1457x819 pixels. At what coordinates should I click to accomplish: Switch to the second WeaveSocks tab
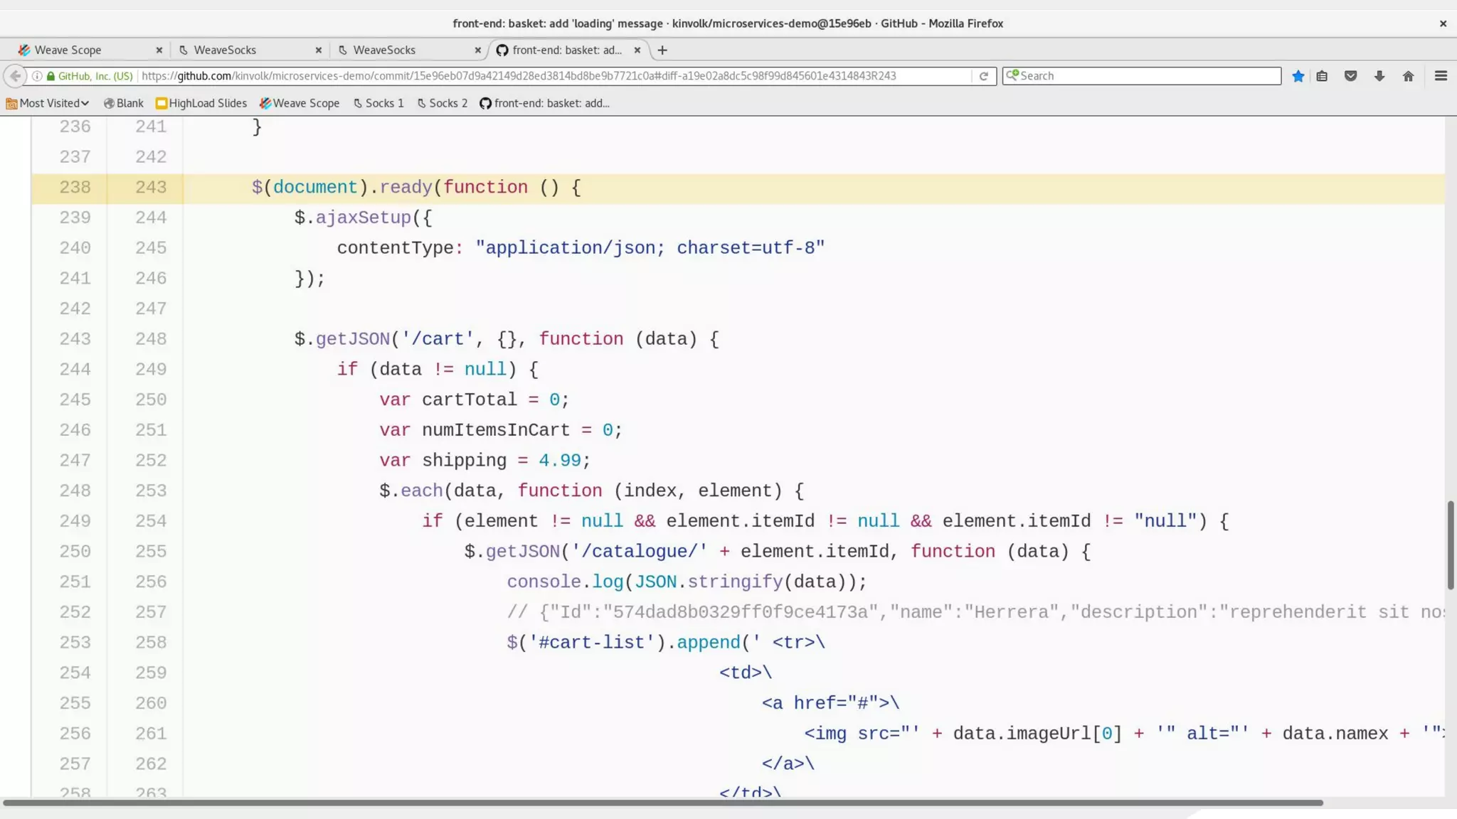click(384, 50)
